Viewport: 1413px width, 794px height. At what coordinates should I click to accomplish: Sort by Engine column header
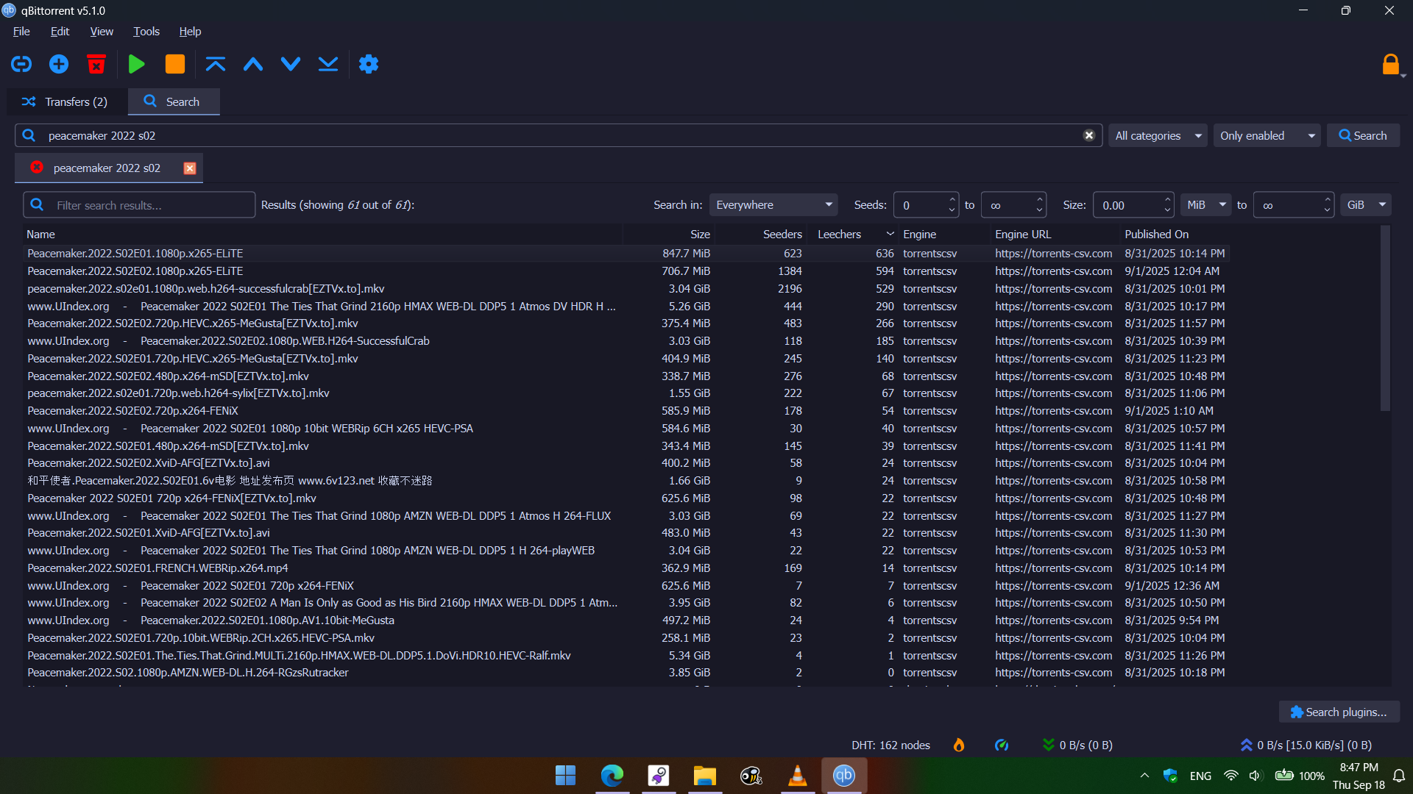[x=944, y=234]
